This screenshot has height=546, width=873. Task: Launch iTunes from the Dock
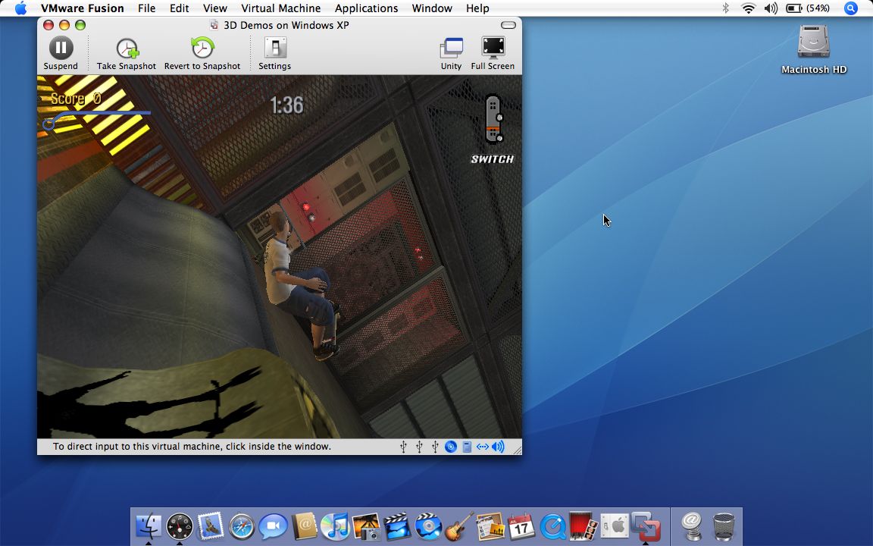click(335, 526)
